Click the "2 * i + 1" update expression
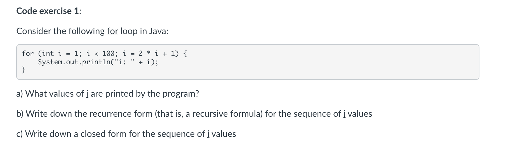The image size is (527, 148). point(157,53)
